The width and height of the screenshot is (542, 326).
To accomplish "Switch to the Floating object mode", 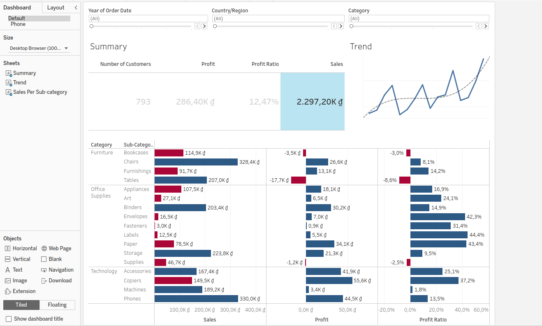I will pyautogui.click(x=57, y=305).
